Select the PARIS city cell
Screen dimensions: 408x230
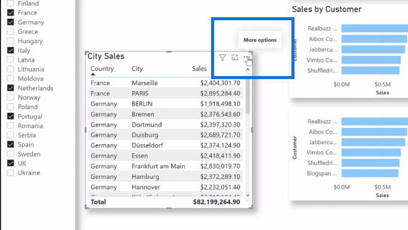(140, 93)
